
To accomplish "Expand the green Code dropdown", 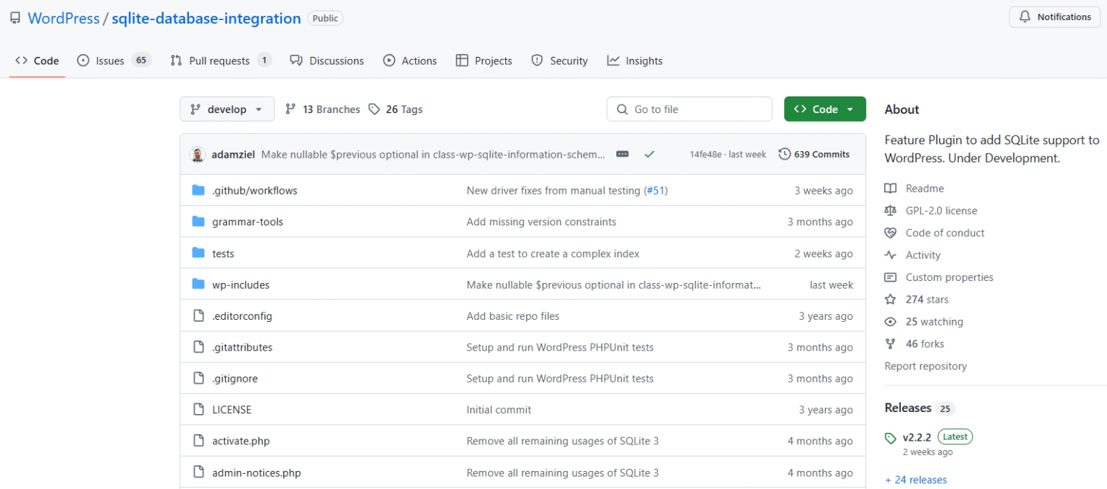I will click(x=825, y=109).
